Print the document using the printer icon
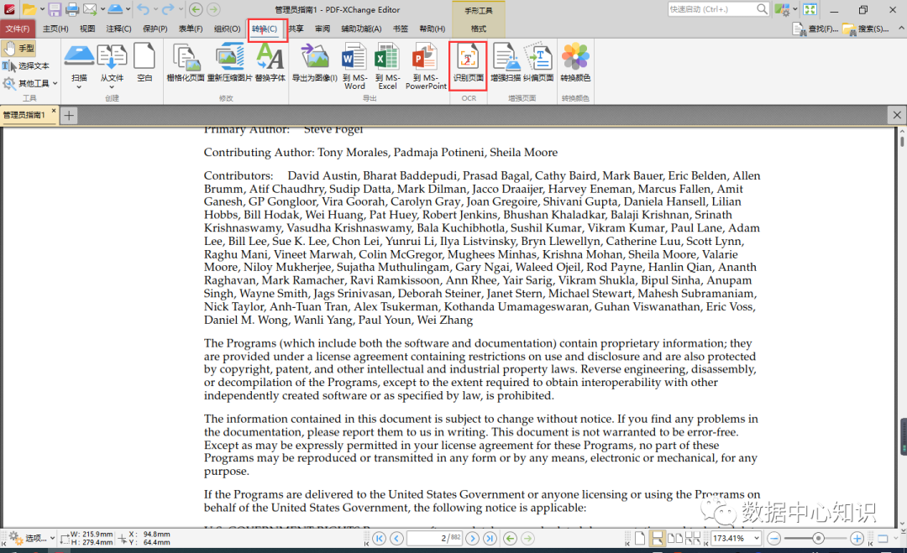The image size is (907, 553). pyautogui.click(x=71, y=9)
